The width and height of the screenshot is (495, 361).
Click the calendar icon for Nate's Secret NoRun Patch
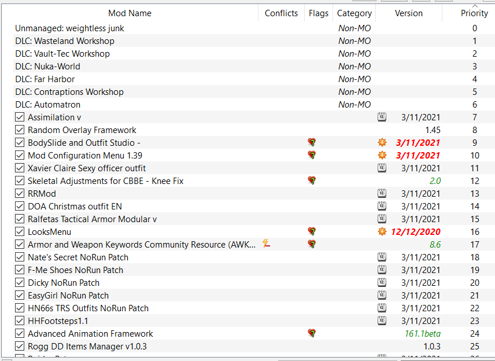click(382, 257)
